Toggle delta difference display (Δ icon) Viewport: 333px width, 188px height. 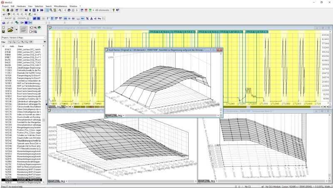91,18
